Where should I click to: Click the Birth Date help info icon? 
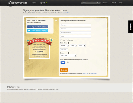[68, 43]
